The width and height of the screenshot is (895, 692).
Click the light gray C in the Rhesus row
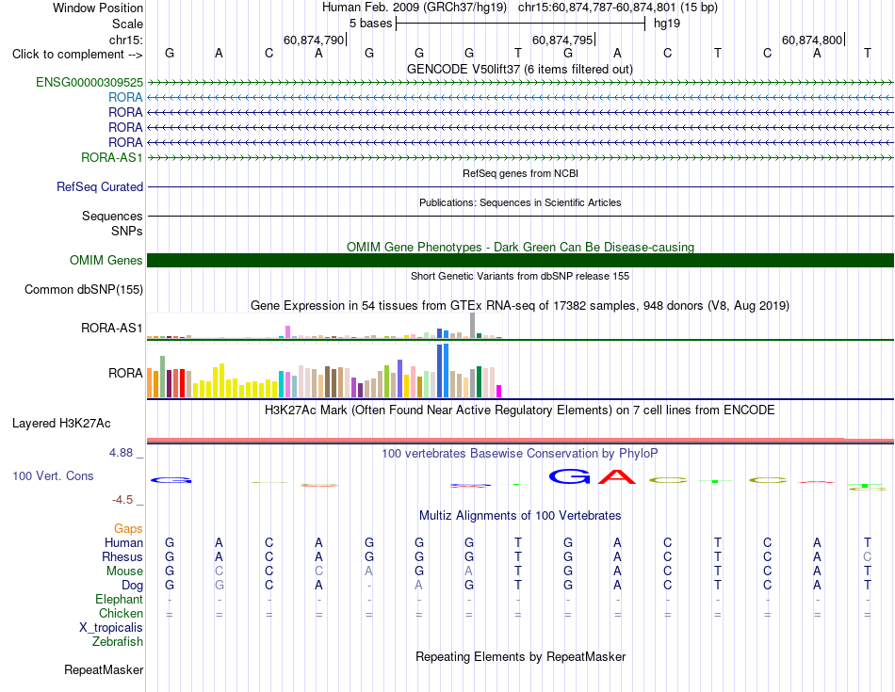867,556
